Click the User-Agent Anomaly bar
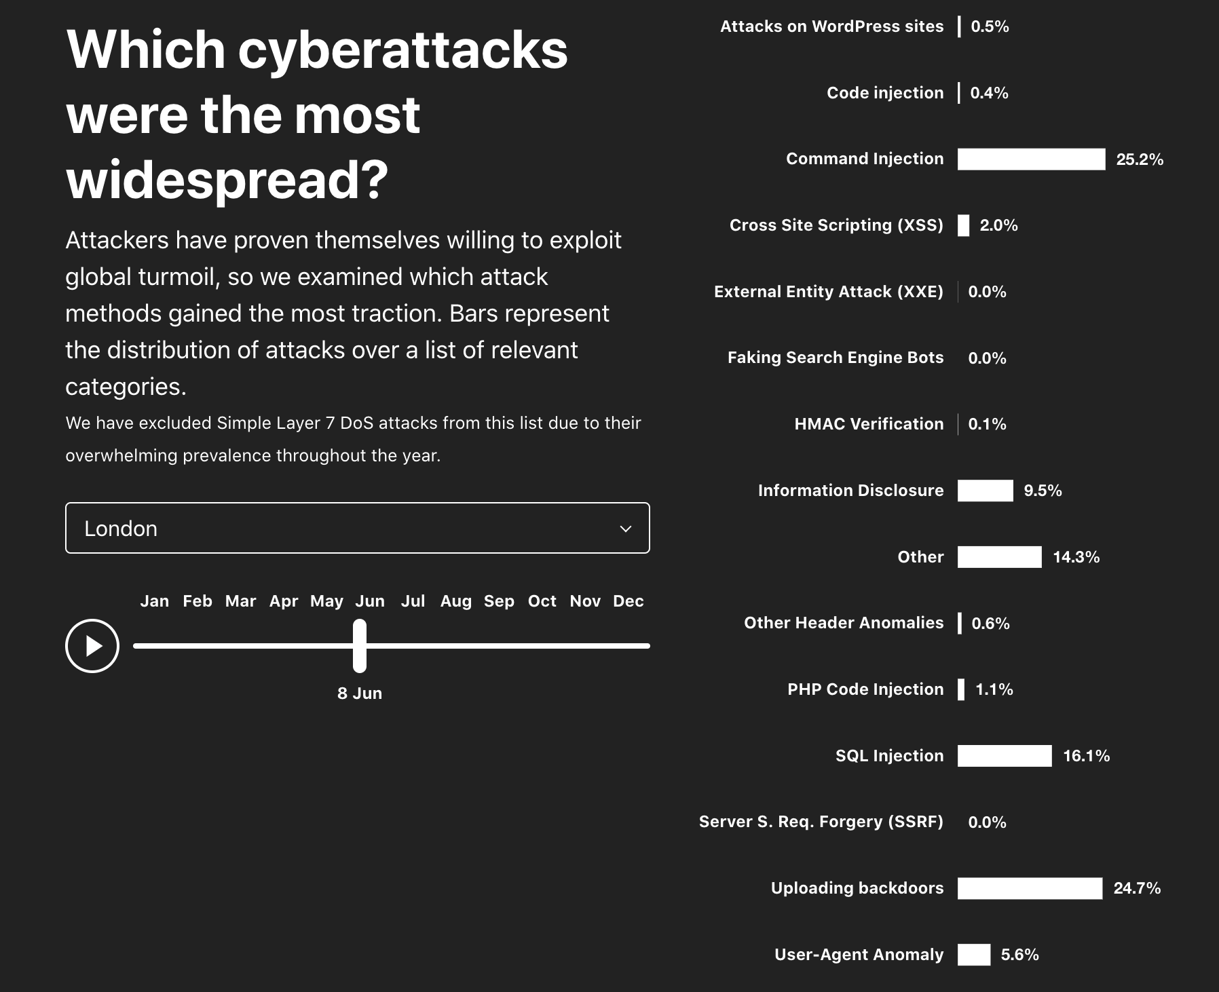 [974, 955]
